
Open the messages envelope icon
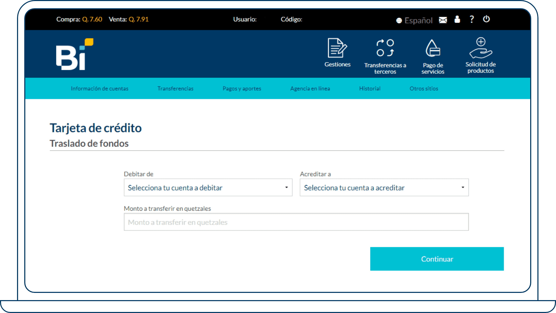point(443,20)
